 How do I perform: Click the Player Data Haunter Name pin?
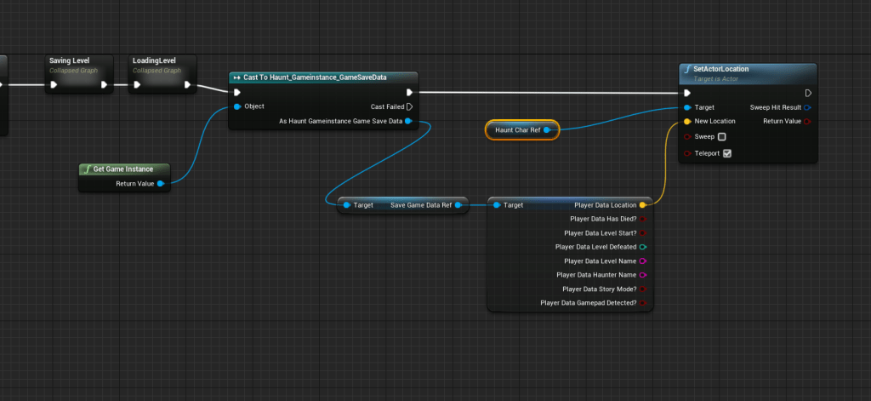[x=642, y=275]
